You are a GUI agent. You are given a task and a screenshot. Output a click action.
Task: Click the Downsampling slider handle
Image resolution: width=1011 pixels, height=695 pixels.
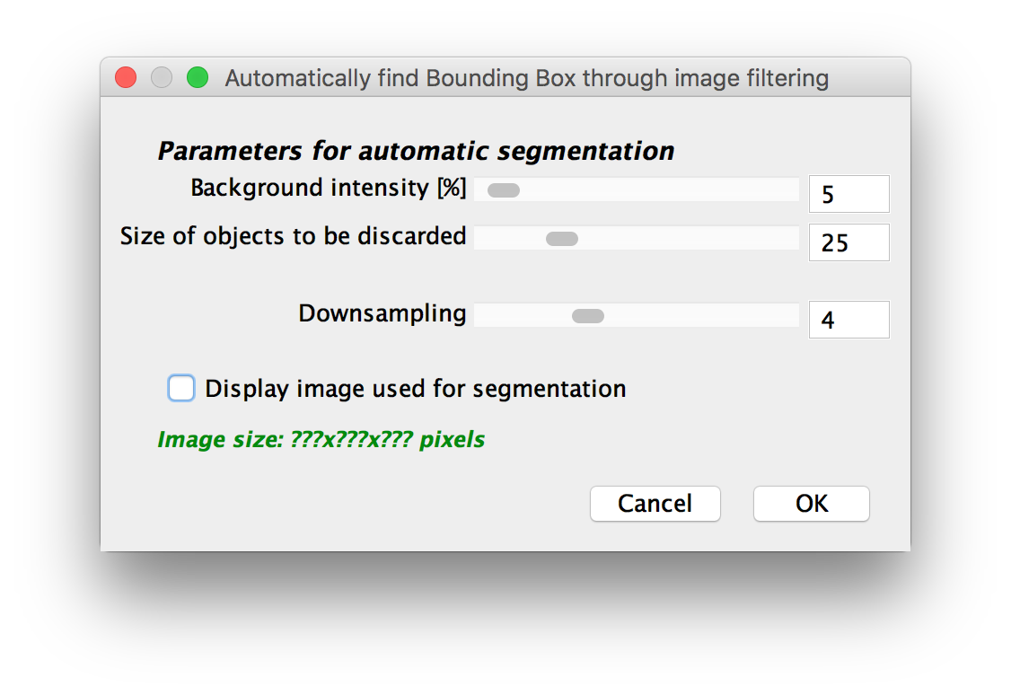[x=588, y=316]
